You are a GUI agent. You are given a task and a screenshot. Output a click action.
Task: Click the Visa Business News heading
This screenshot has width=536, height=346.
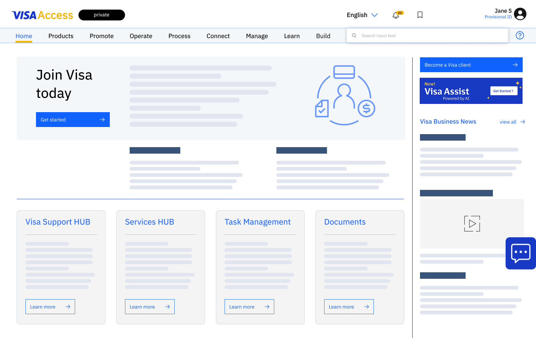pos(448,121)
